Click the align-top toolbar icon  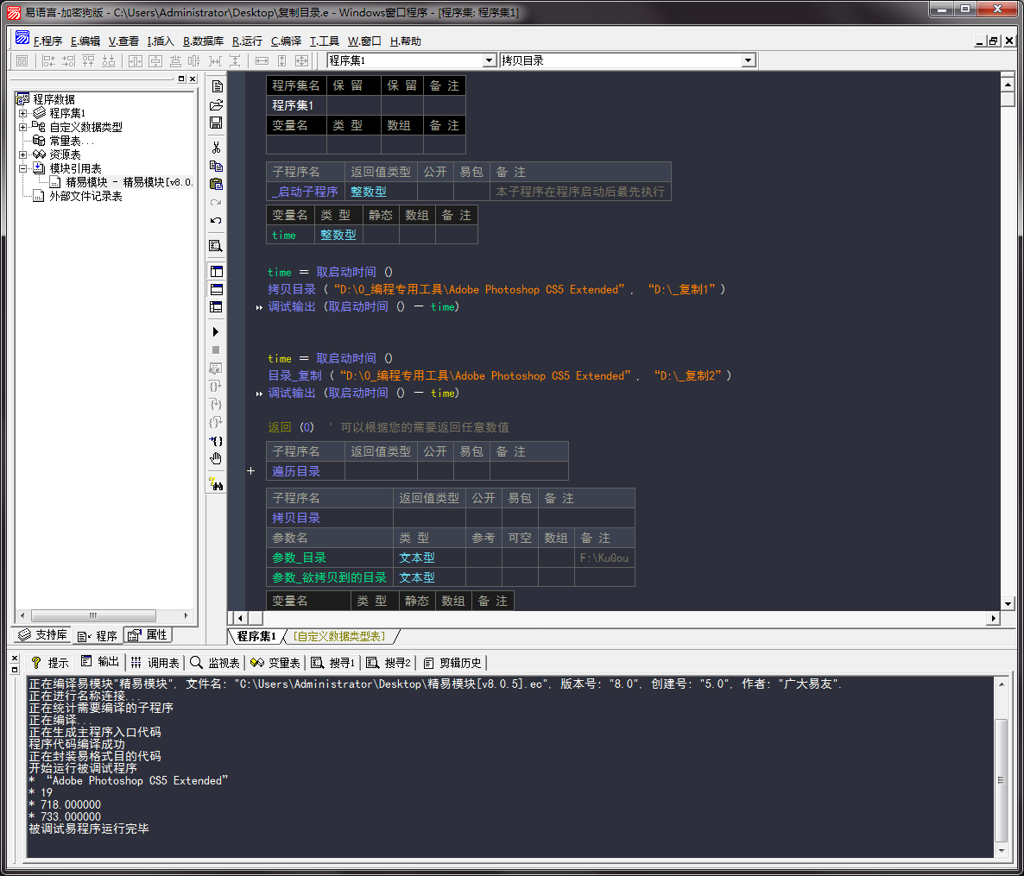coord(88,60)
